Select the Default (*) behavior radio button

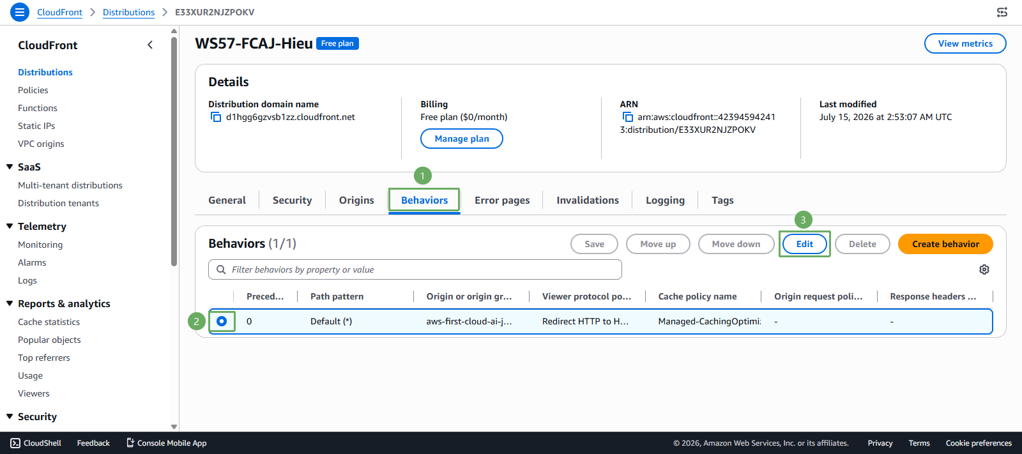(x=222, y=321)
